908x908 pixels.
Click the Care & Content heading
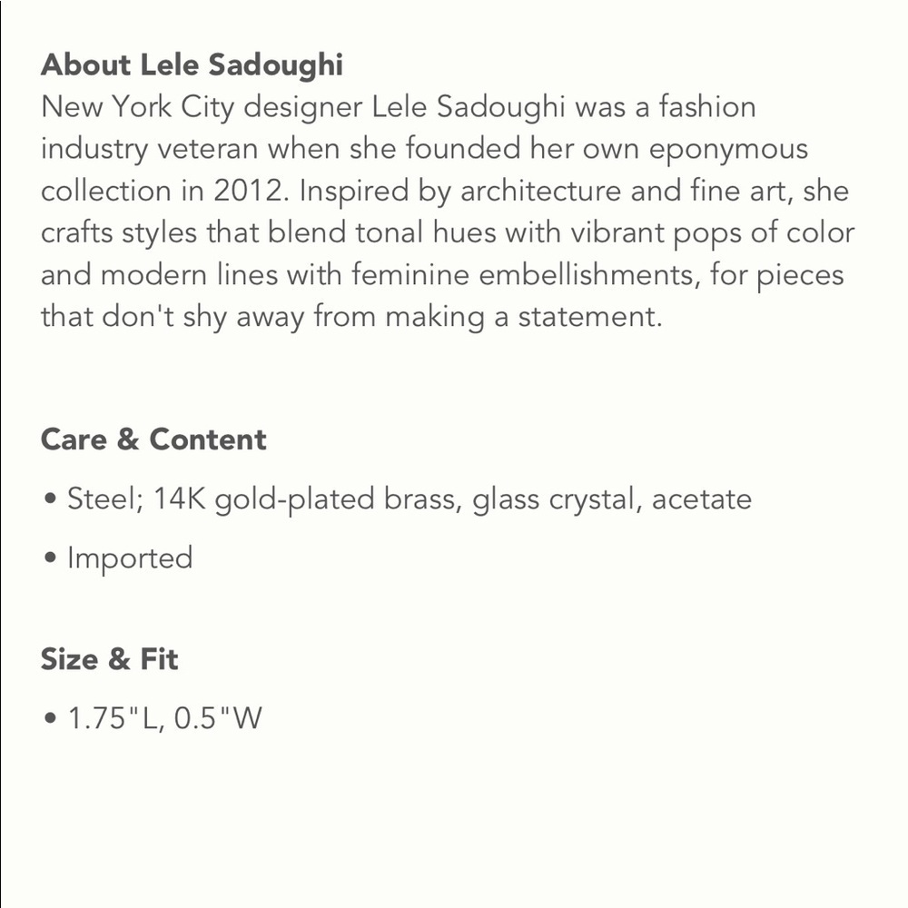coord(153,439)
